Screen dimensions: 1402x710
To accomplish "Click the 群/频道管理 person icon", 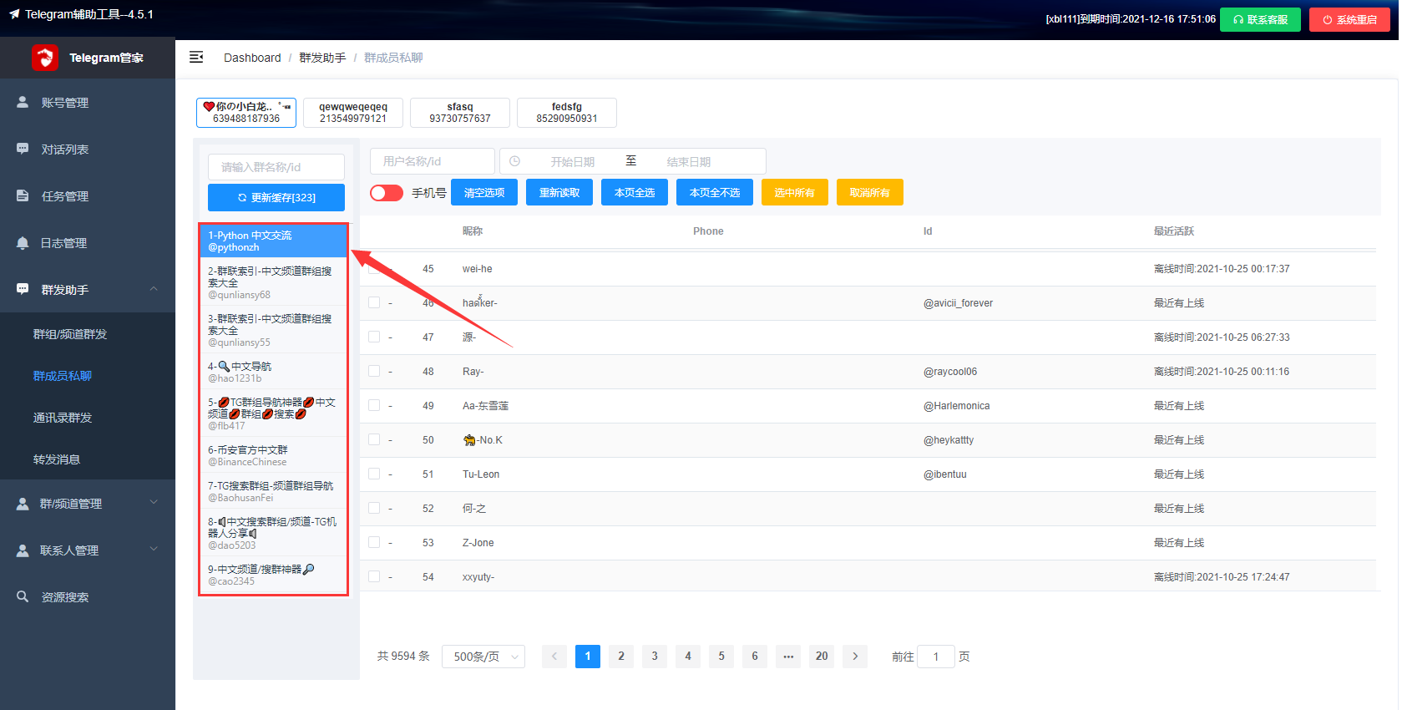I will point(23,503).
